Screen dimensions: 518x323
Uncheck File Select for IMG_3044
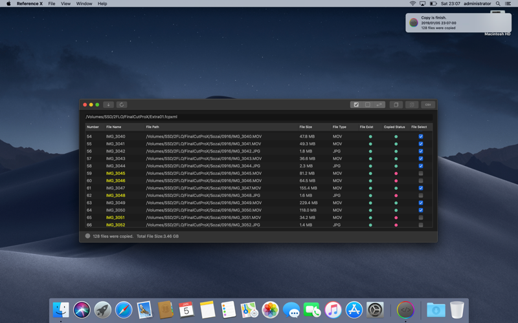click(420, 166)
